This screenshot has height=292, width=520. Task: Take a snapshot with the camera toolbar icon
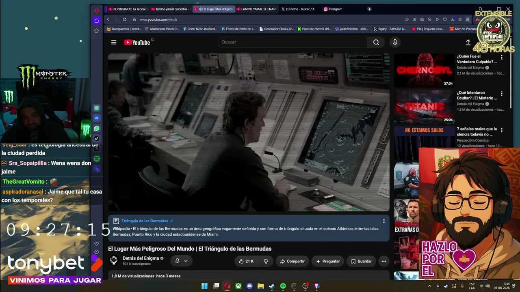pos(422,19)
